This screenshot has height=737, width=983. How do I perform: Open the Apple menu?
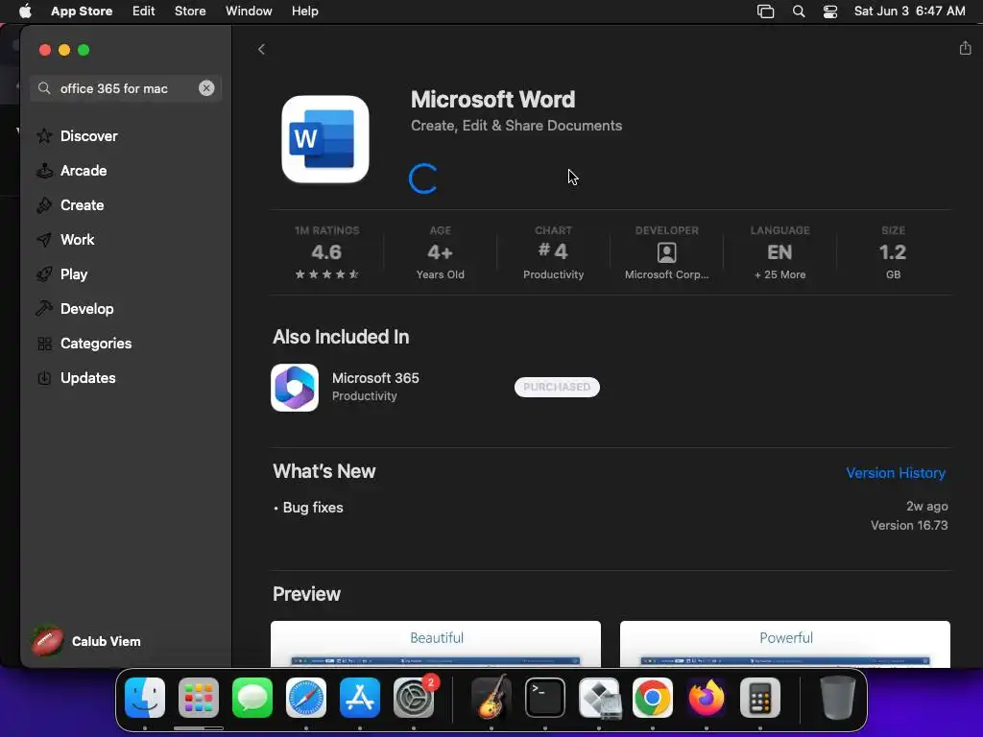(x=25, y=11)
